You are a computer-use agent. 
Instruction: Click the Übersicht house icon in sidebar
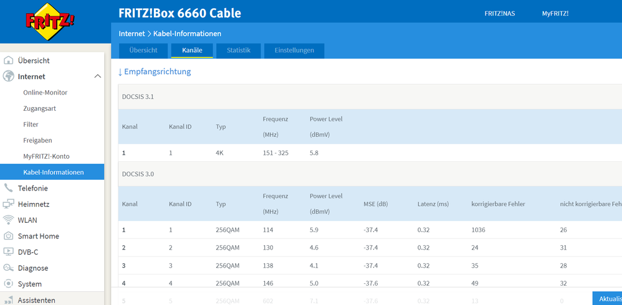pyautogui.click(x=9, y=60)
